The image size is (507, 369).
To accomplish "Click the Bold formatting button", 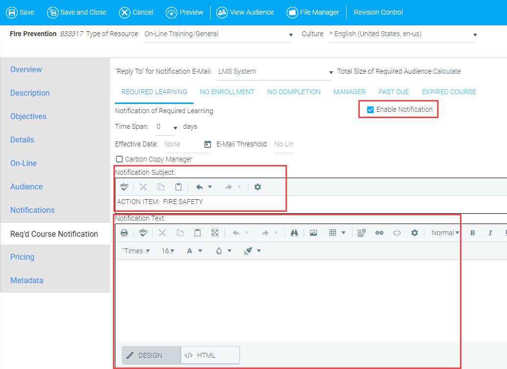I will pyautogui.click(x=473, y=233).
